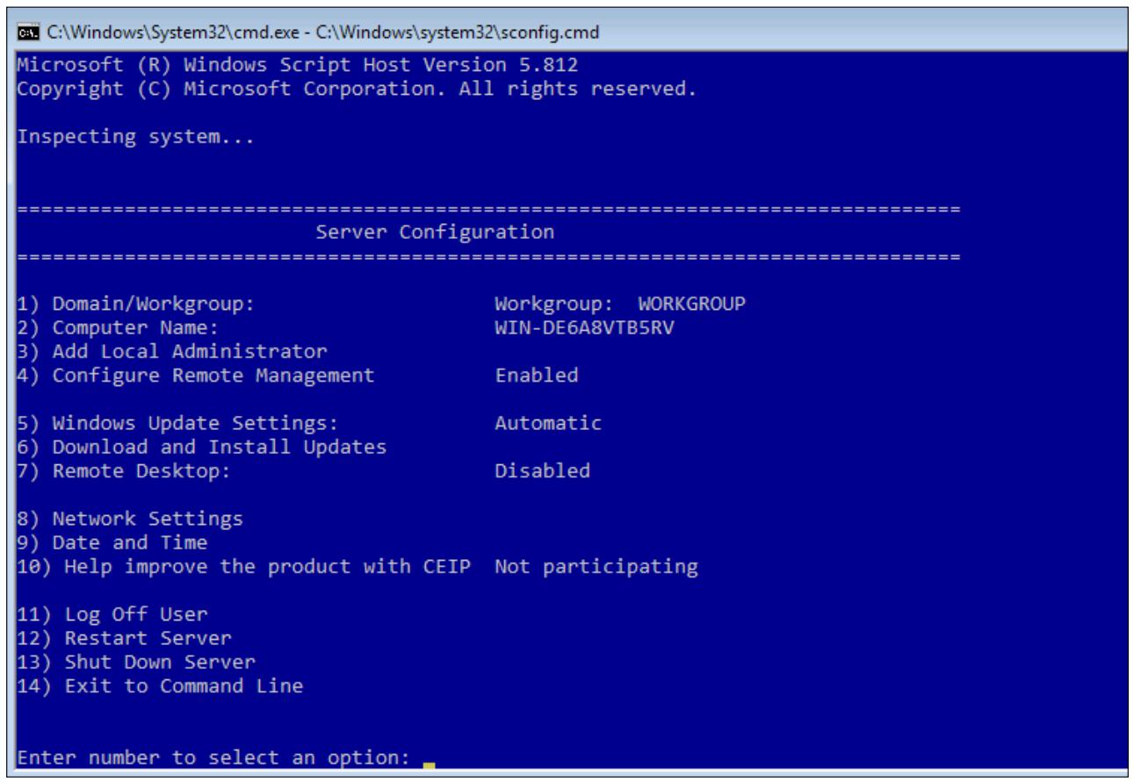Click the Restart Server entry

125,637
